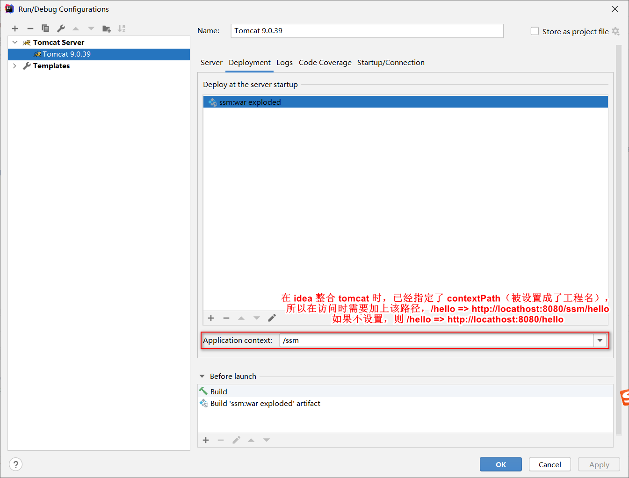Screen dimensions: 629x478
Task: Open edit configuration templates wrench icon
Action: click(x=60, y=29)
